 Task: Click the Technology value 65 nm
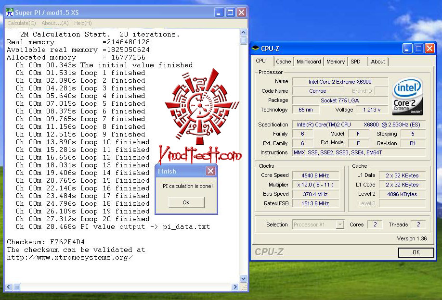306,110
